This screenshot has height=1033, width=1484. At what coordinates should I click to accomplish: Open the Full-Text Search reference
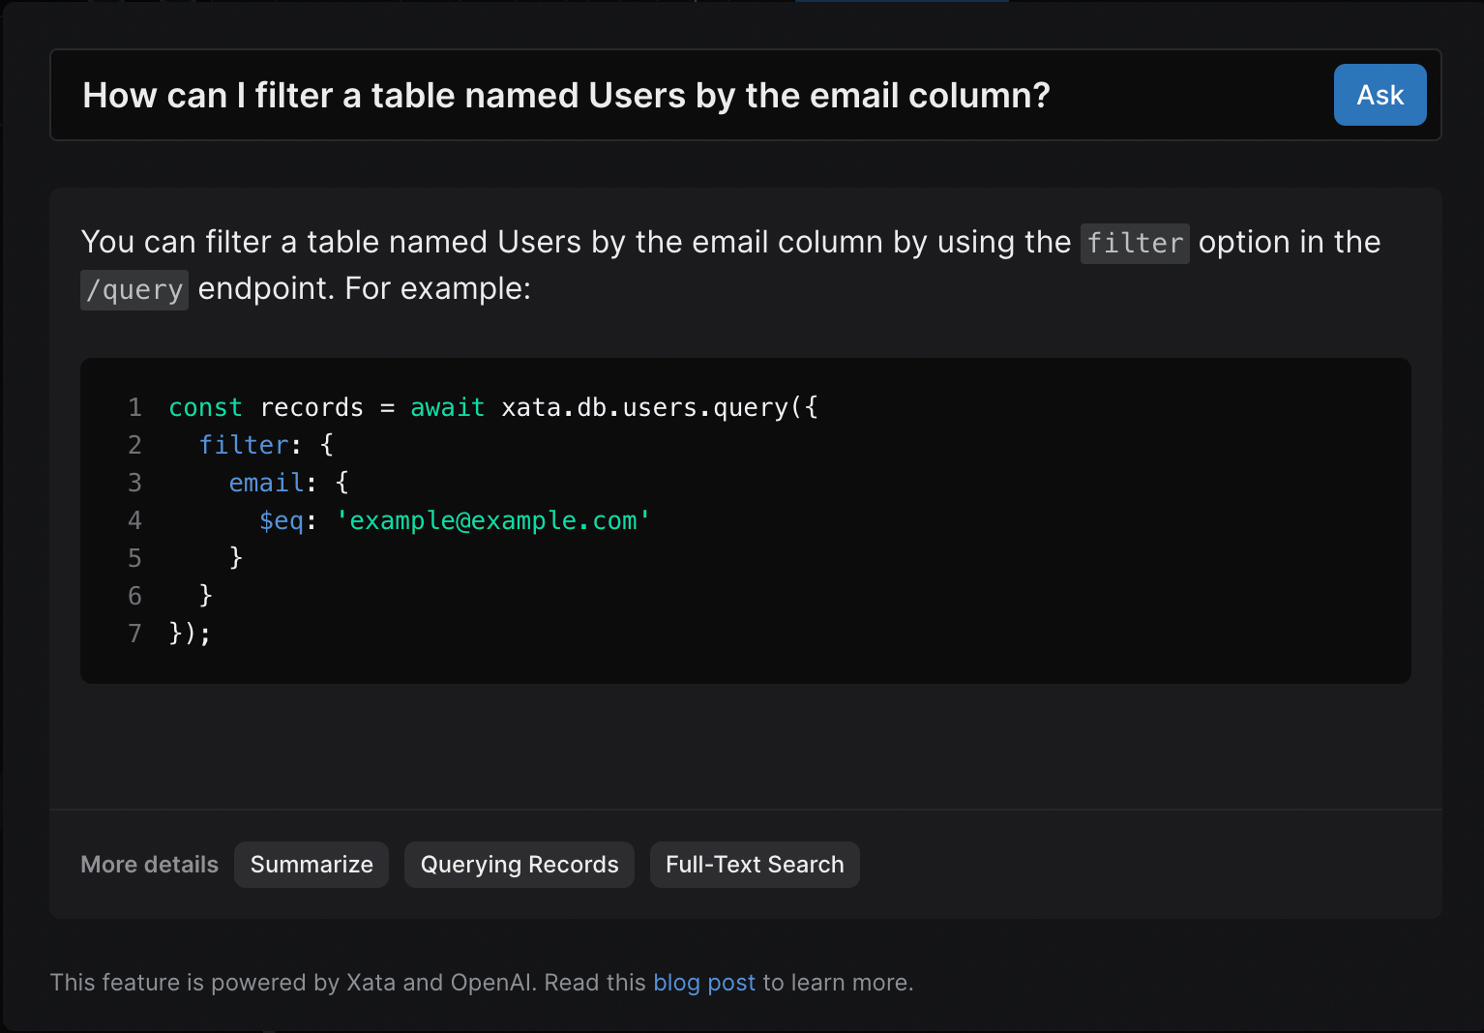(x=754, y=865)
